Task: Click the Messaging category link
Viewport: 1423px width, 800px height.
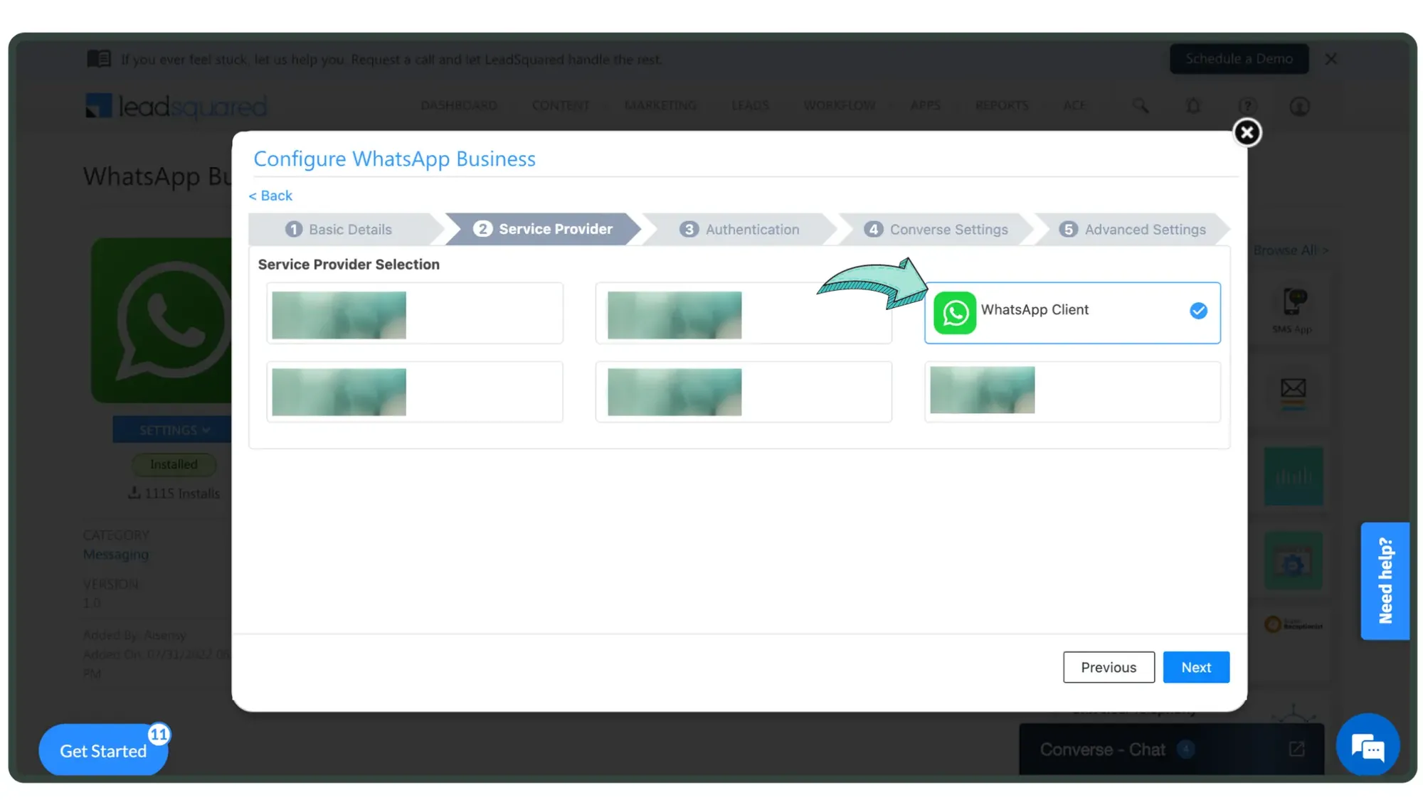Action: (x=116, y=554)
